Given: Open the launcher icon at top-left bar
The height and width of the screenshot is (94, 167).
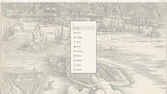Looking at the screenshot, I should point(2,1).
